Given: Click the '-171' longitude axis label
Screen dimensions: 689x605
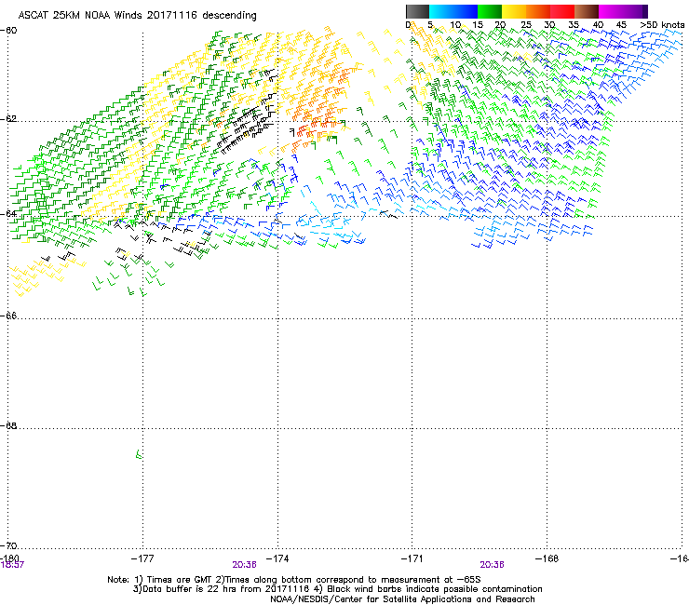Looking at the screenshot, I should (x=412, y=558).
